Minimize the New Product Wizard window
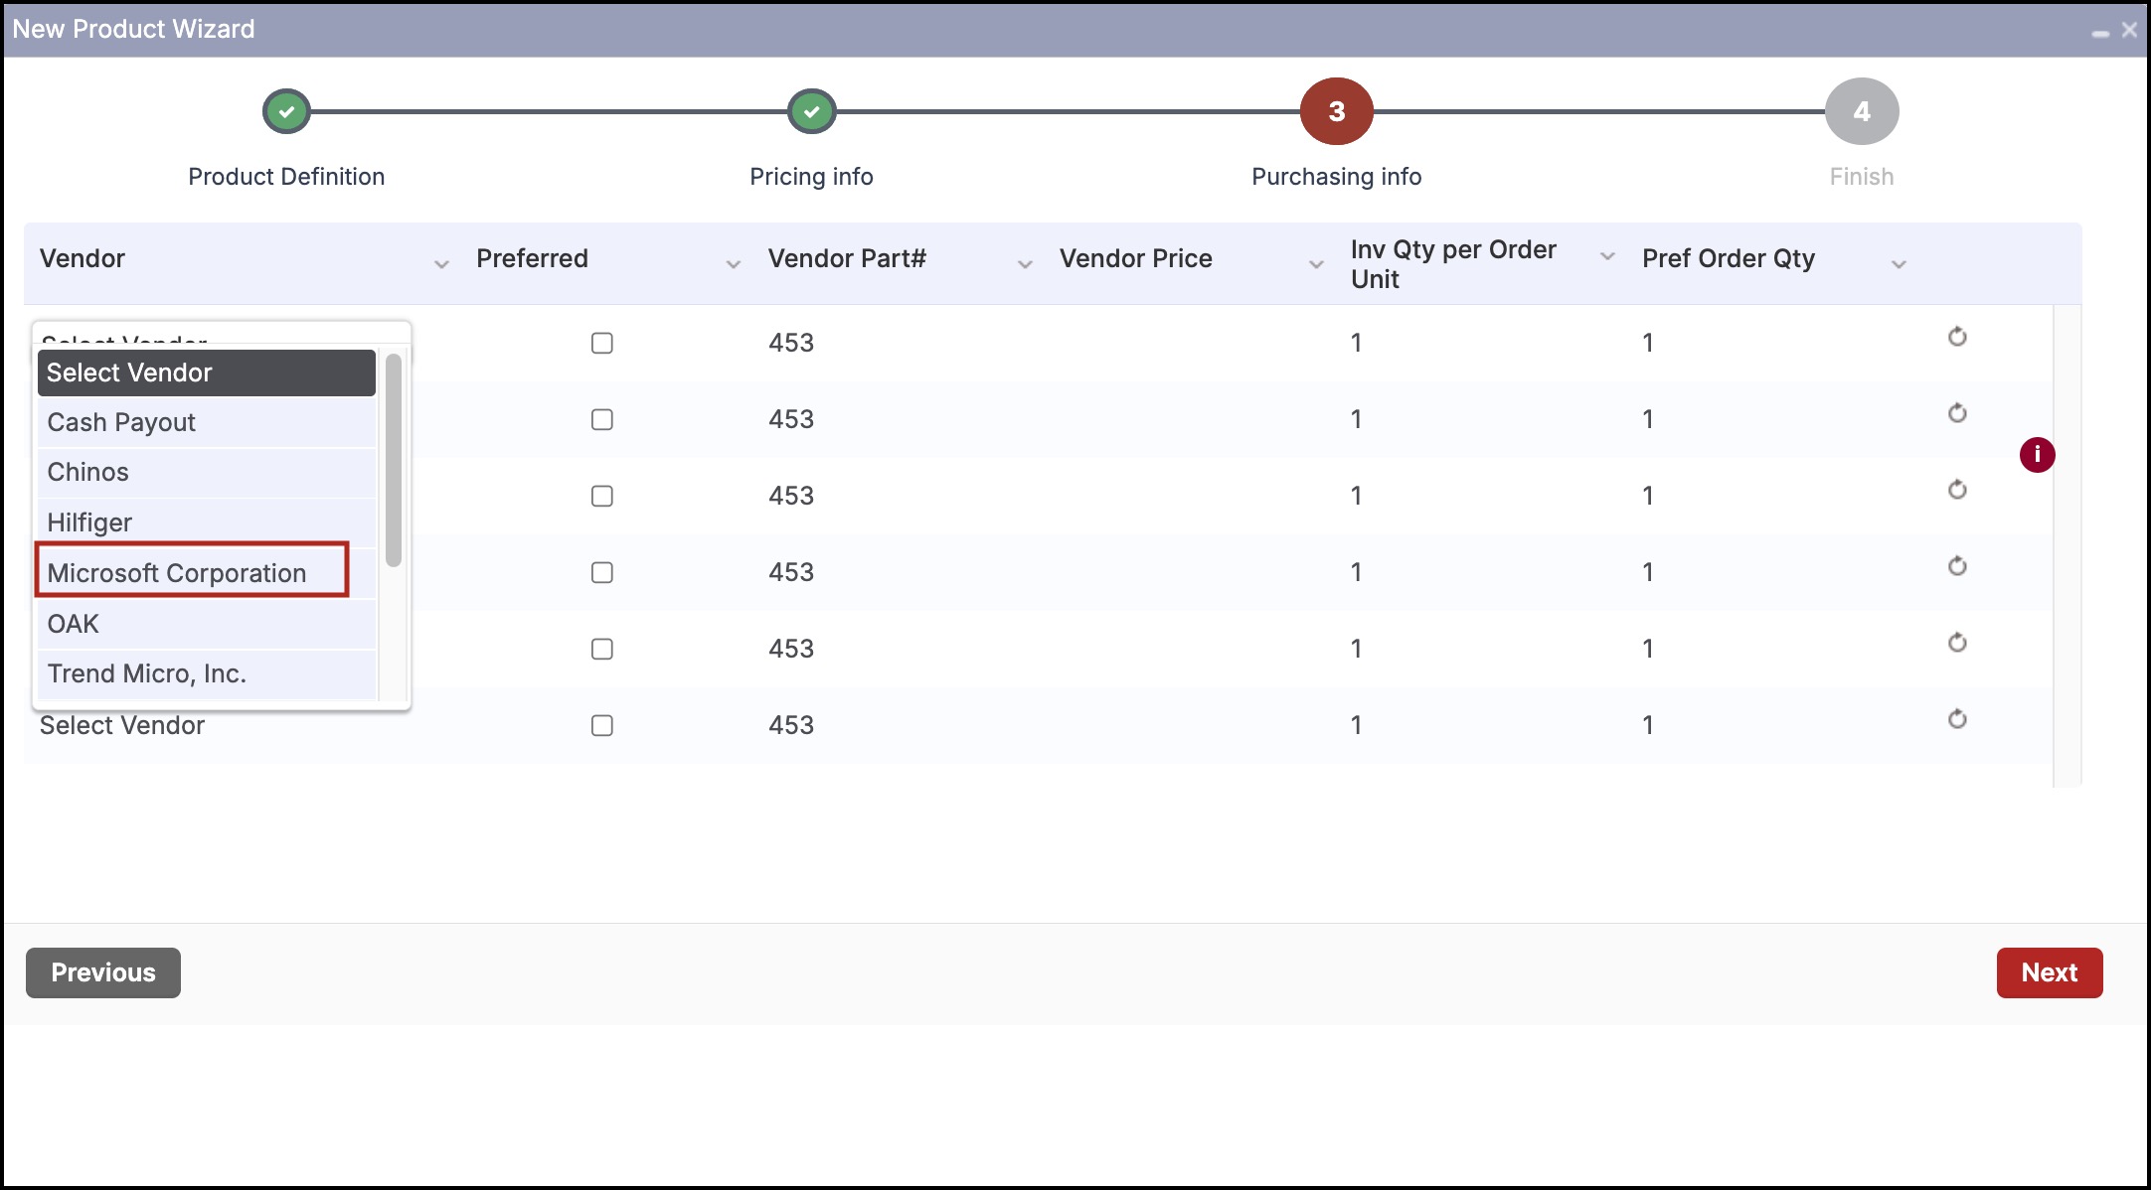The image size is (2151, 1190). coord(2099,33)
